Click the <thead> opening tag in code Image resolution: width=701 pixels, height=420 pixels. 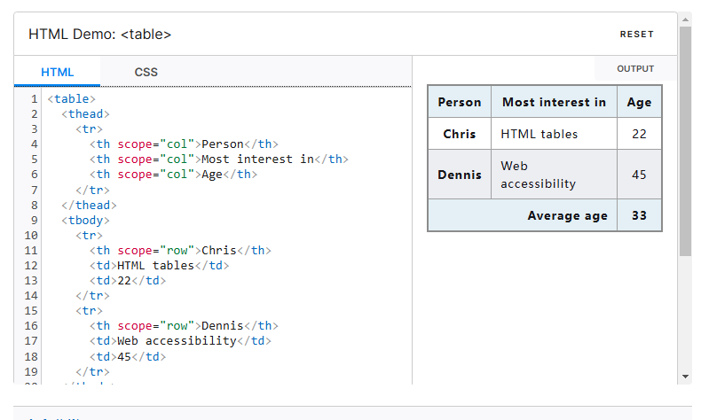85,114
